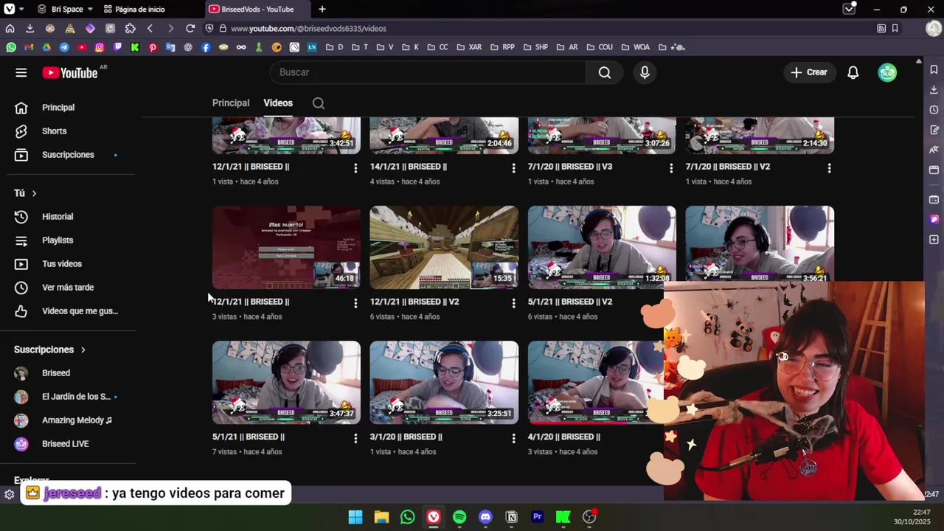Expand the Tú section chevron
Image resolution: width=944 pixels, height=531 pixels.
pos(34,193)
